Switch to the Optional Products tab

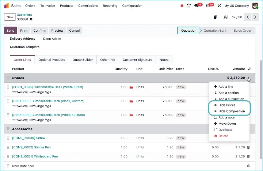point(52,60)
